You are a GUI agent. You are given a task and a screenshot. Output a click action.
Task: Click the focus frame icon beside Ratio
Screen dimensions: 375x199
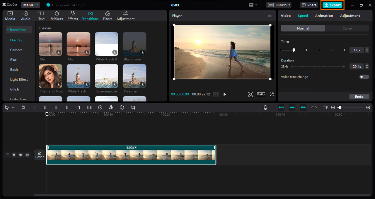(x=250, y=94)
